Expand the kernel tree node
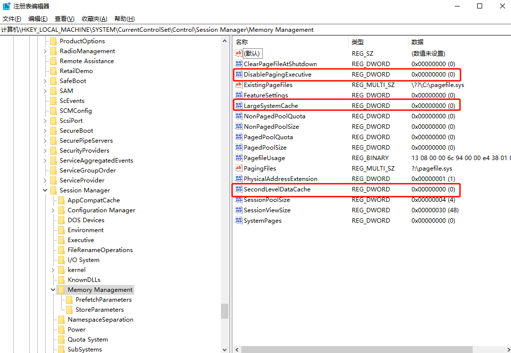 pos(53,270)
